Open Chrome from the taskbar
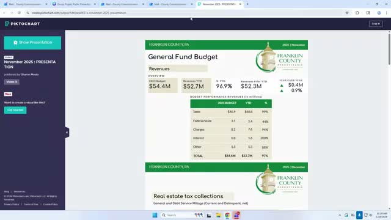This screenshot has width=391, height=220. click(227, 215)
